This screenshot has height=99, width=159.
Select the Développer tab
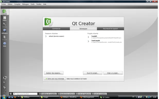[83, 29]
